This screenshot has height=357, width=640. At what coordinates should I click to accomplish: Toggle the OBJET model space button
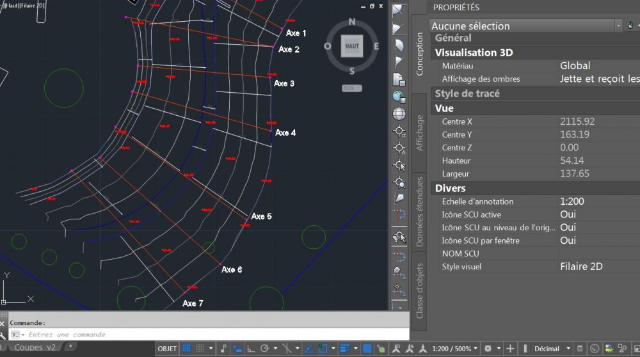click(167, 349)
